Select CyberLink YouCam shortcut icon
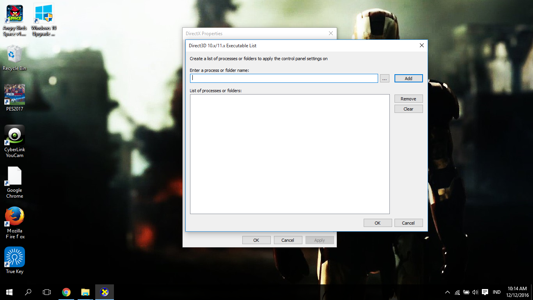 (x=14, y=141)
